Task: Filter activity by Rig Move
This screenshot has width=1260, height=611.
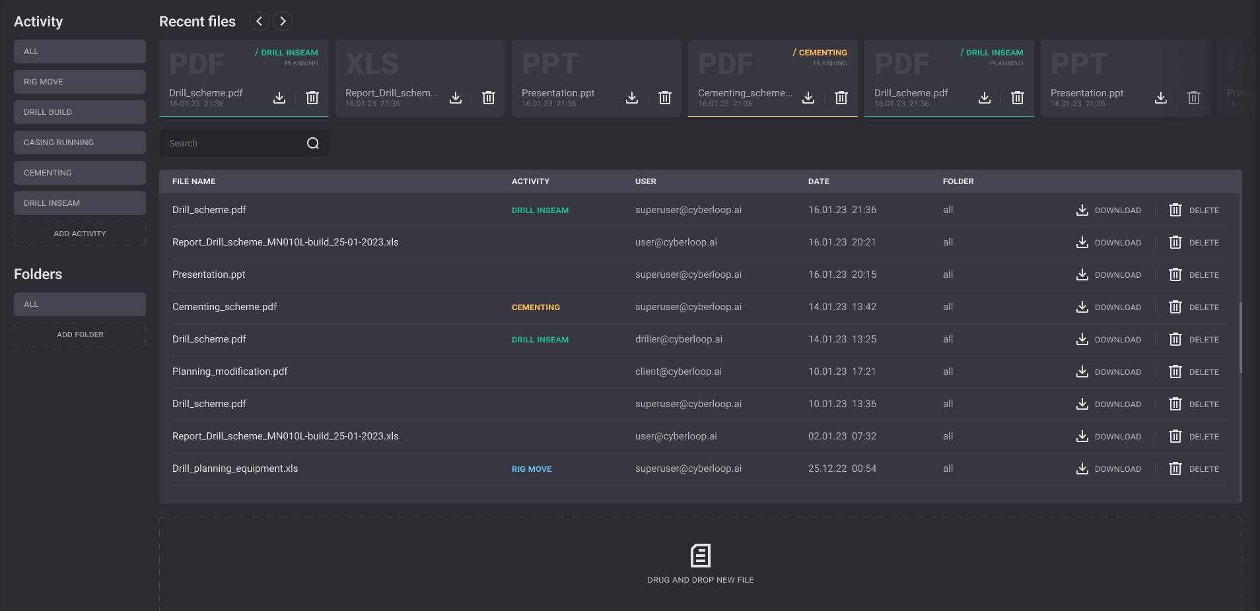Action: click(x=79, y=82)
